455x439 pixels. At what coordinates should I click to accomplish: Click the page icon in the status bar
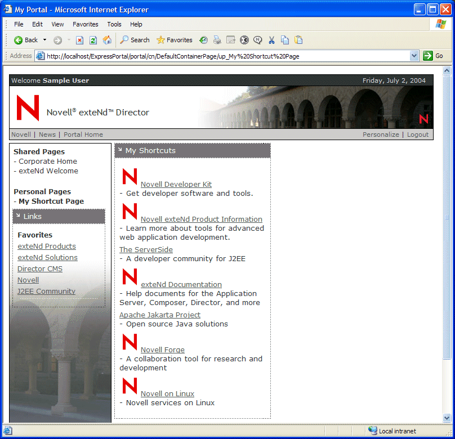click(x=8, y=431)
